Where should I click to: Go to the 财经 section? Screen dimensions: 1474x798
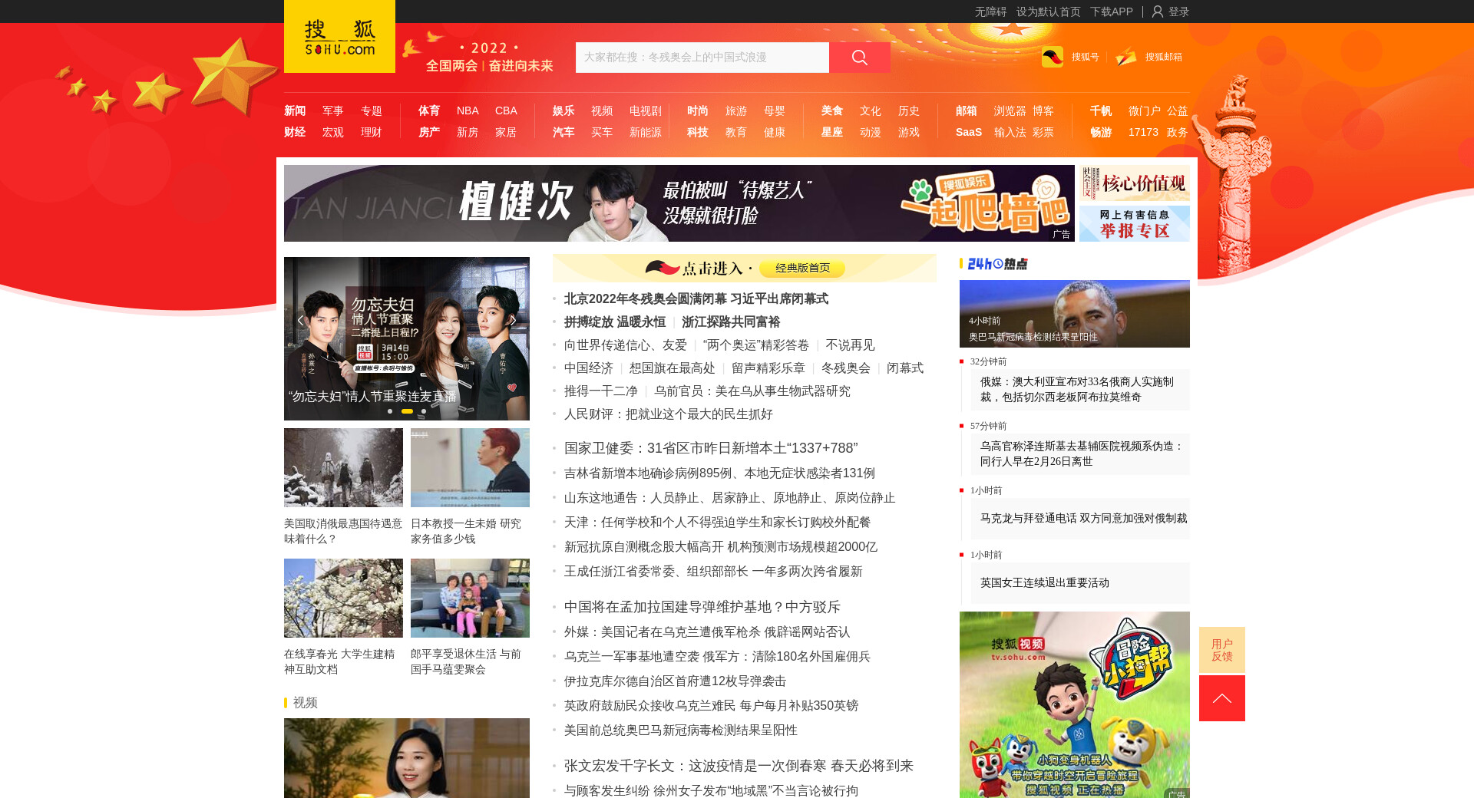tap(295, 132)
